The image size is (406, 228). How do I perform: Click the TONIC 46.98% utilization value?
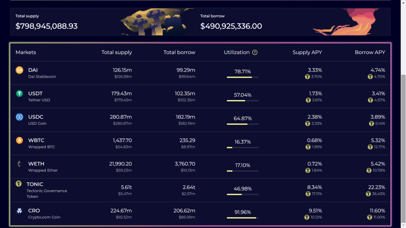tap(243, 189)
